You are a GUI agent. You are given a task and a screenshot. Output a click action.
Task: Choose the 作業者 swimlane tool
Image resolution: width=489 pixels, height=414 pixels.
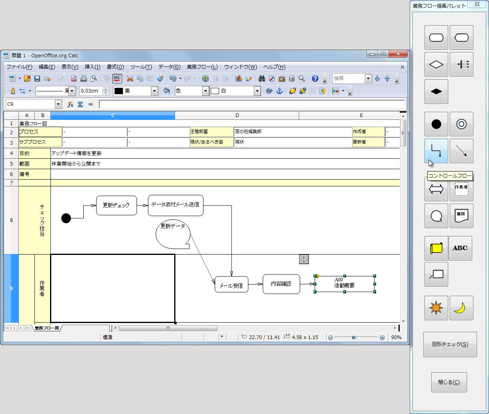[461, 190]
